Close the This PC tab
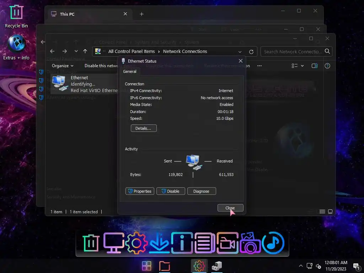364x273 pixels. tap(125, 14)
